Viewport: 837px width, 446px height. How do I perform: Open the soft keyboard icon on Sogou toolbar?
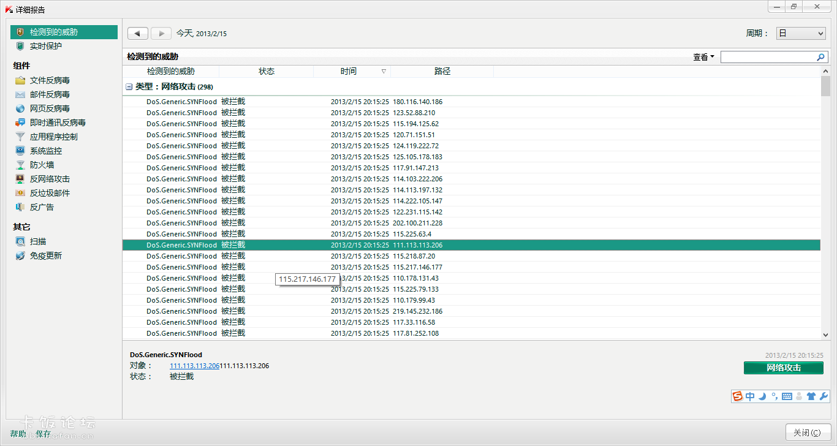point(787,396)
